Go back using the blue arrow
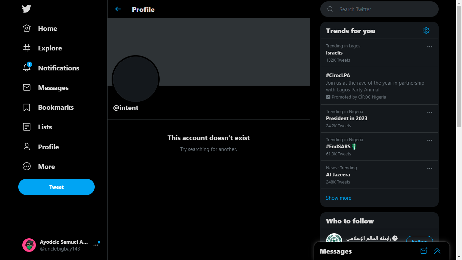The image size is (462, 260). [x=118, y=9]
